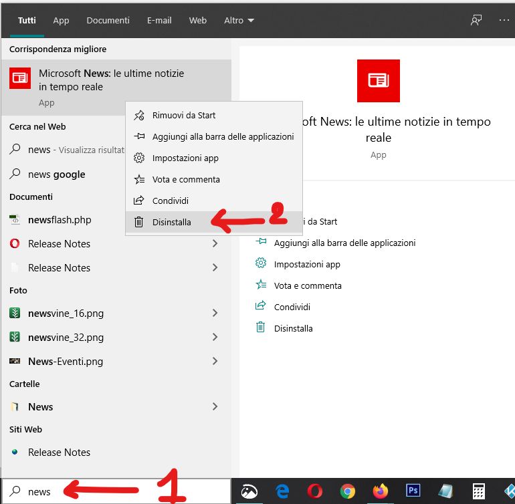Expand the arrow for the News folder

click(215, 406)
